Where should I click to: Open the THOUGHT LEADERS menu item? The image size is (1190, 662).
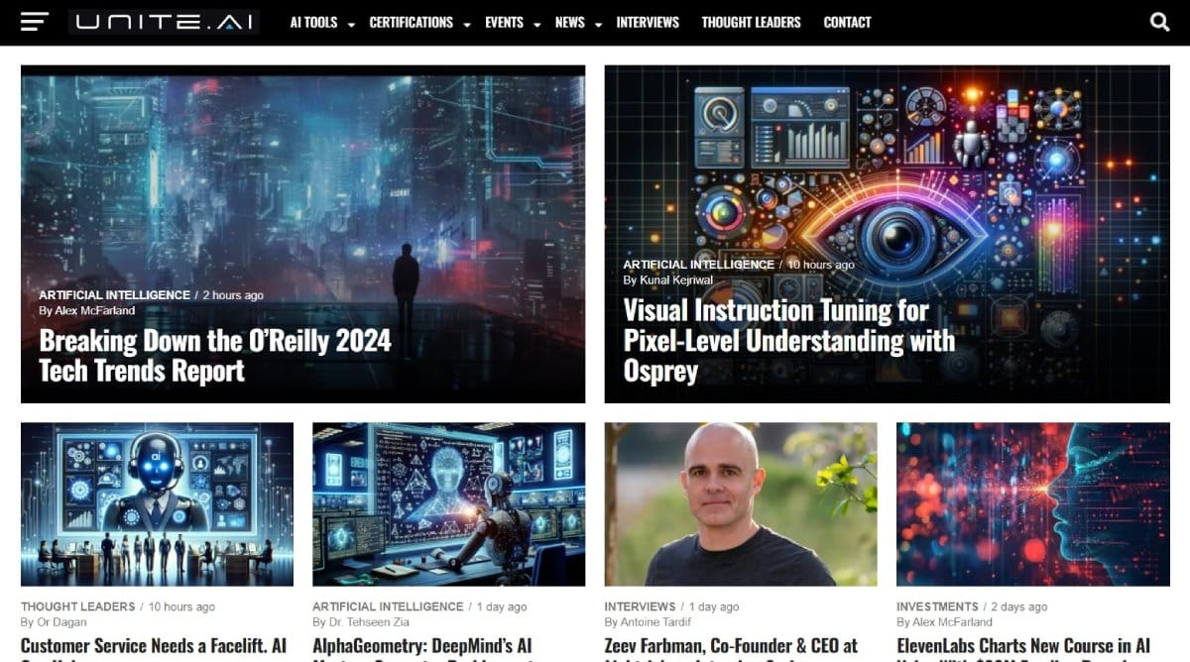[x=751, y=22]
